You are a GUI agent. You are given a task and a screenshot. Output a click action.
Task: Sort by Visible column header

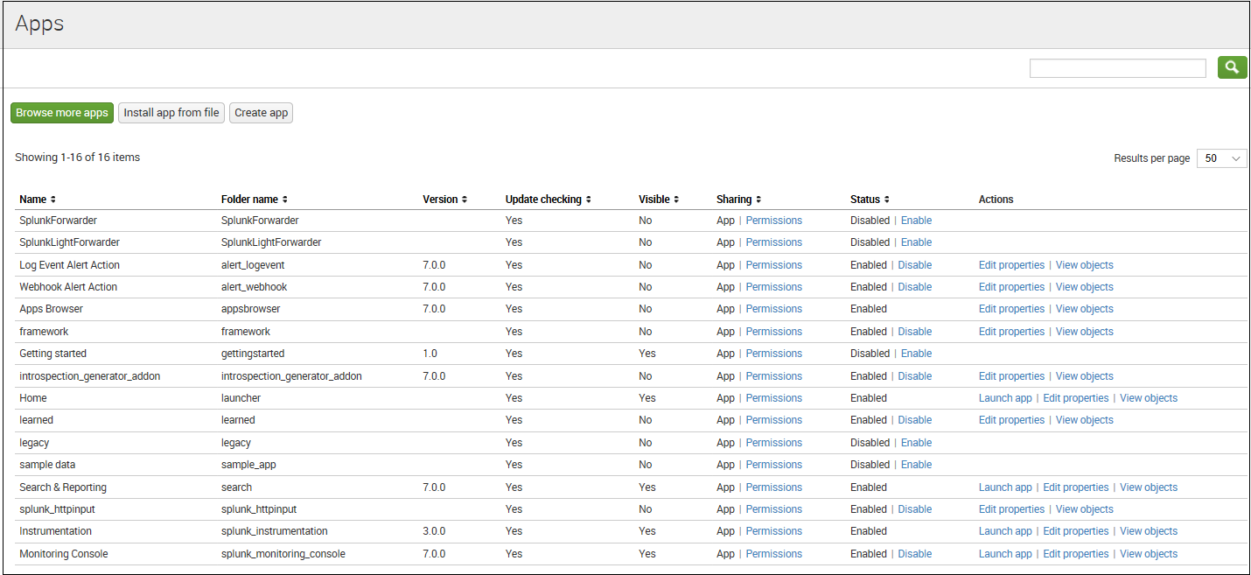pos(659,200)
